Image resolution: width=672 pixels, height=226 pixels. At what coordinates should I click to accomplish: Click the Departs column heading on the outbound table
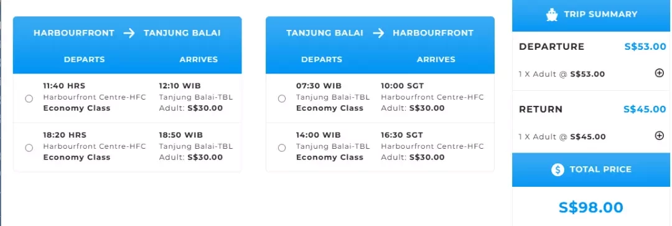(x=85, y=60)
